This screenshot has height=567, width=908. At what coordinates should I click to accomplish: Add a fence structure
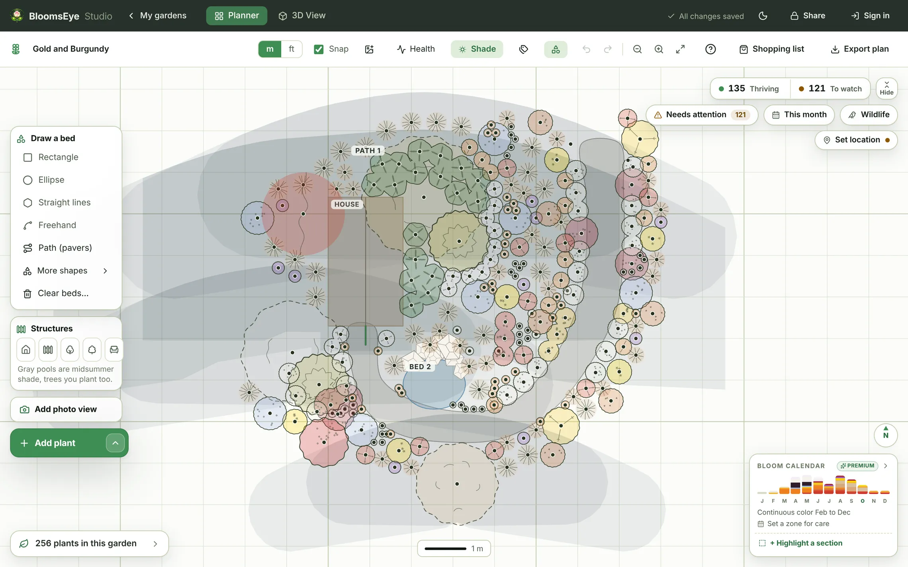pyautogui.click(x=48, y=350)
